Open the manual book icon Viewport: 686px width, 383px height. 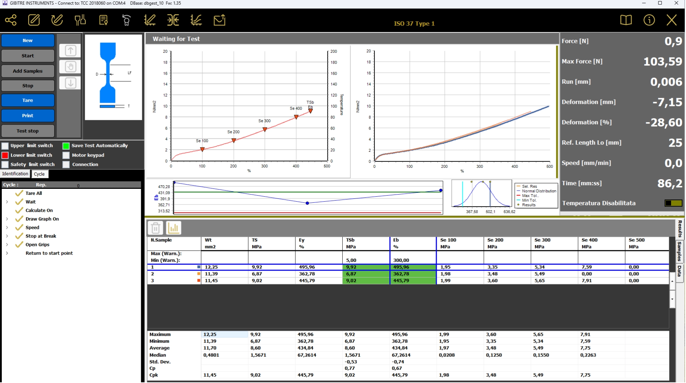click(x=626, y=20)
